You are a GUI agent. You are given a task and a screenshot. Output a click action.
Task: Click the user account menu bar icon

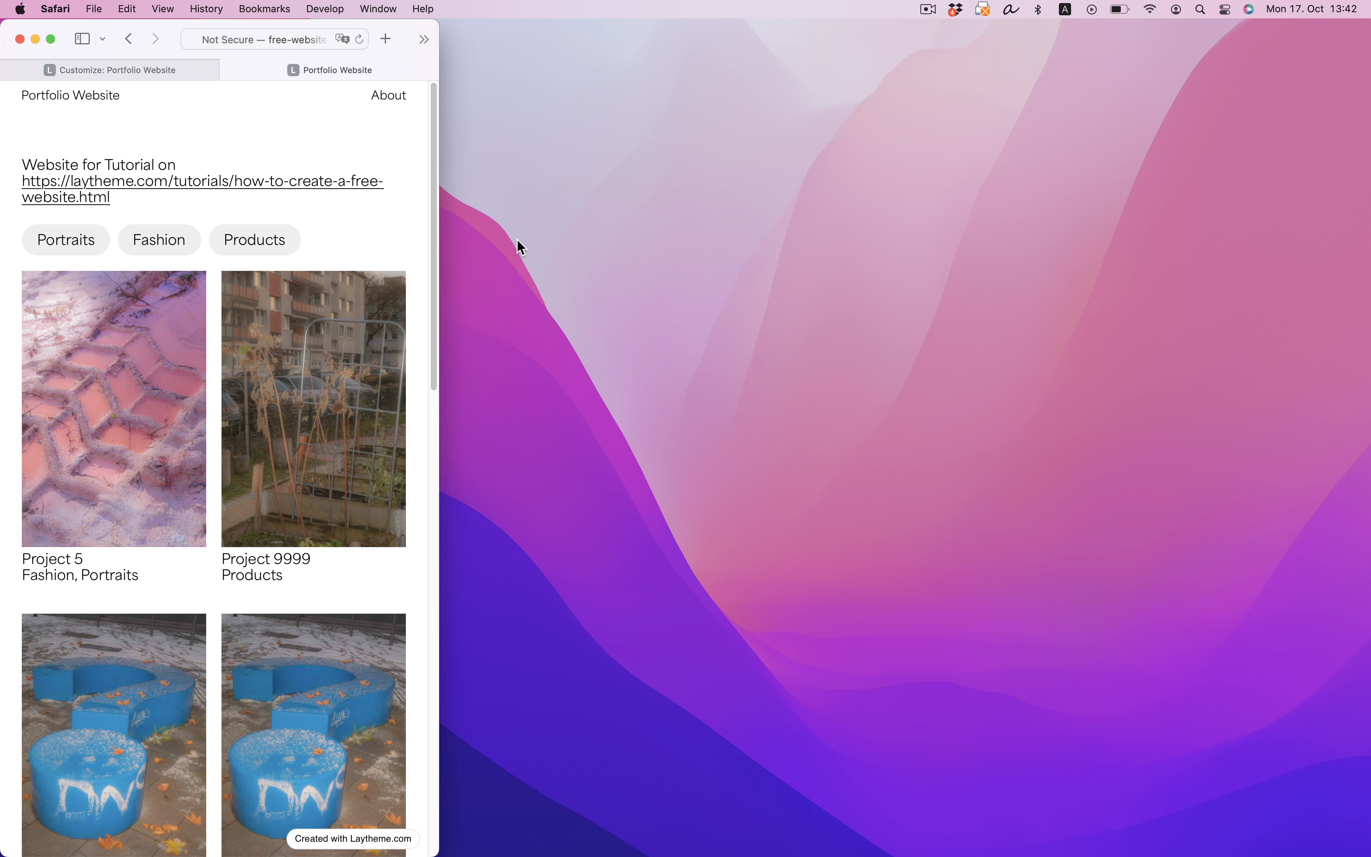(1176, 9)
